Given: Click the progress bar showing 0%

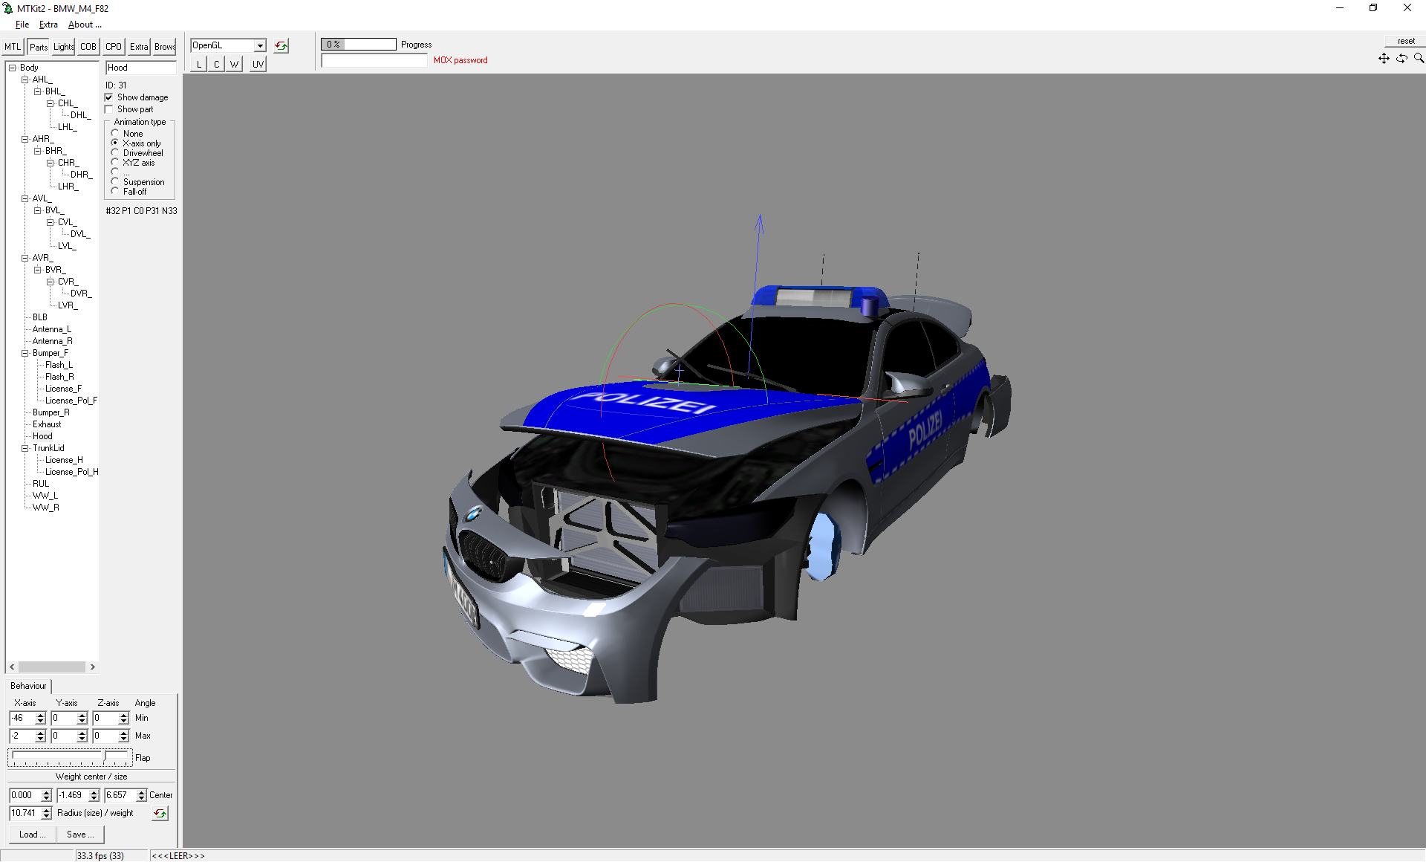Looking at the screenshot, I should coord(359,45).
